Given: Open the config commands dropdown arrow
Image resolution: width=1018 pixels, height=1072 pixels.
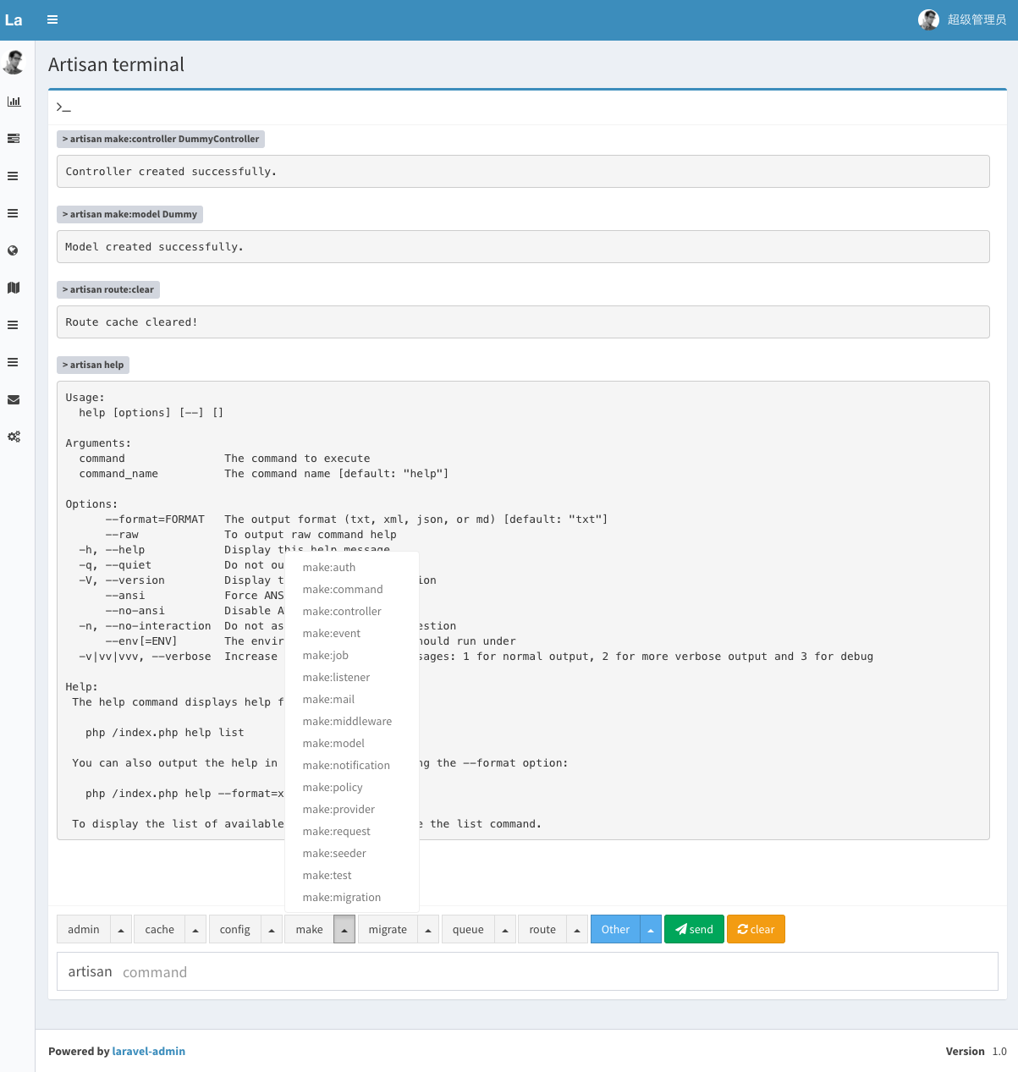Looking at the screenshot, I should [272, 929].
